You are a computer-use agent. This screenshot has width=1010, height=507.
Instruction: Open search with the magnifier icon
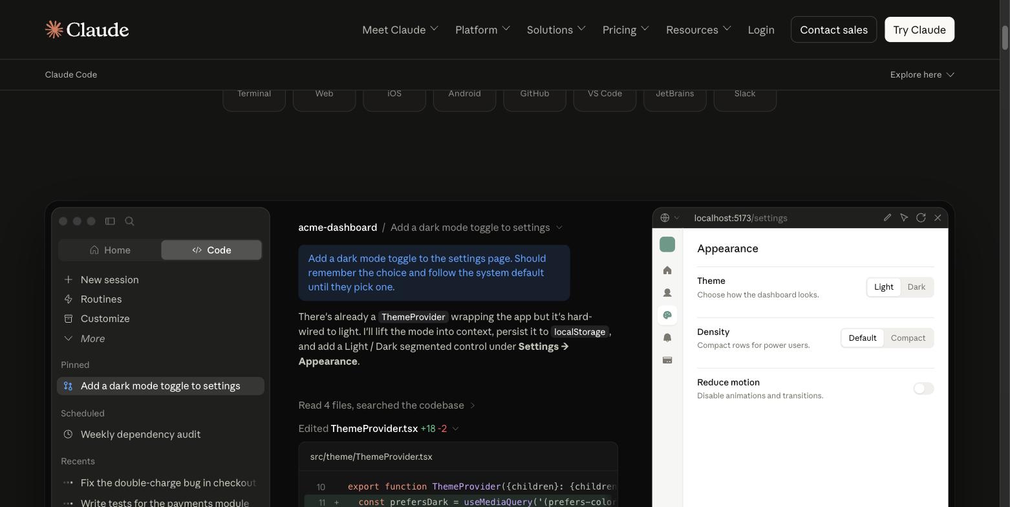[129, 221]
